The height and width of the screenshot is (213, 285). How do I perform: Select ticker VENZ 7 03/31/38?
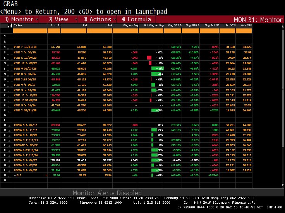point(25,110)
